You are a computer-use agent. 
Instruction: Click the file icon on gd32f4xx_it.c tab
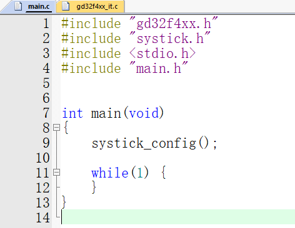66,6
